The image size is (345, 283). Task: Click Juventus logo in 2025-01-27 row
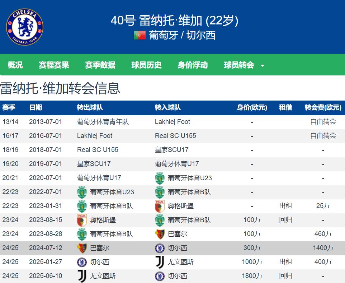(160, 262)
